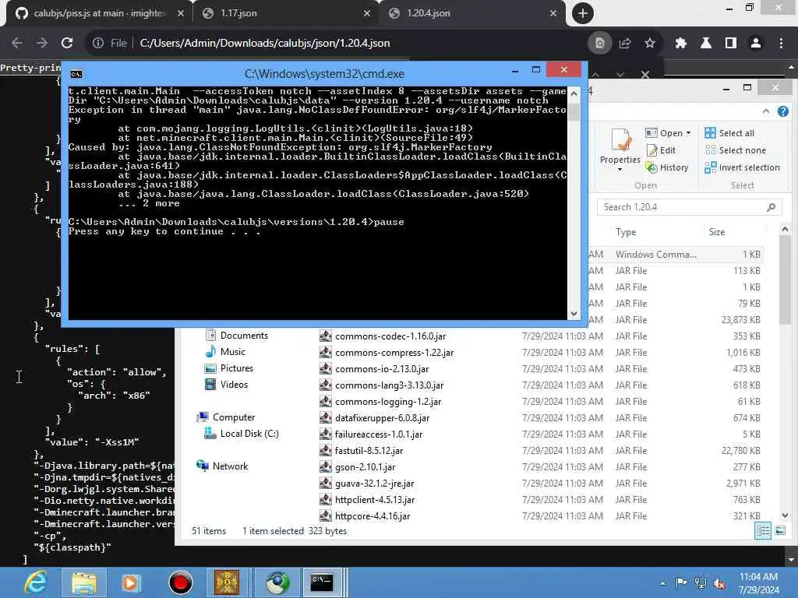Sort files by the Type column header
Viewport: 798px width, 598px height.
coord(655,232)
